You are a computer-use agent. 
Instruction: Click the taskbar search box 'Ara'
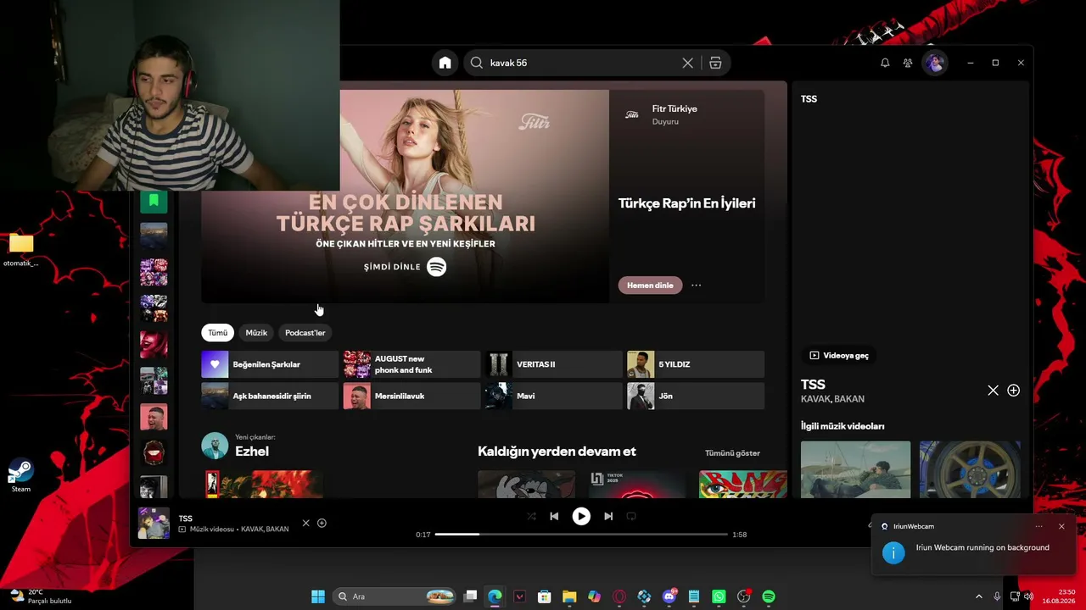point(395,596)
